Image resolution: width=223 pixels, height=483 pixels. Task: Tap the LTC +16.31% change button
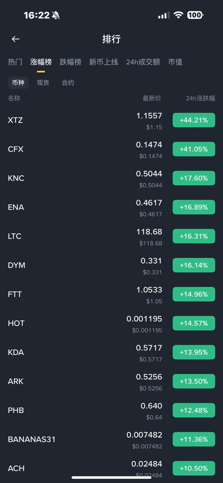click(x=194, y=236)
